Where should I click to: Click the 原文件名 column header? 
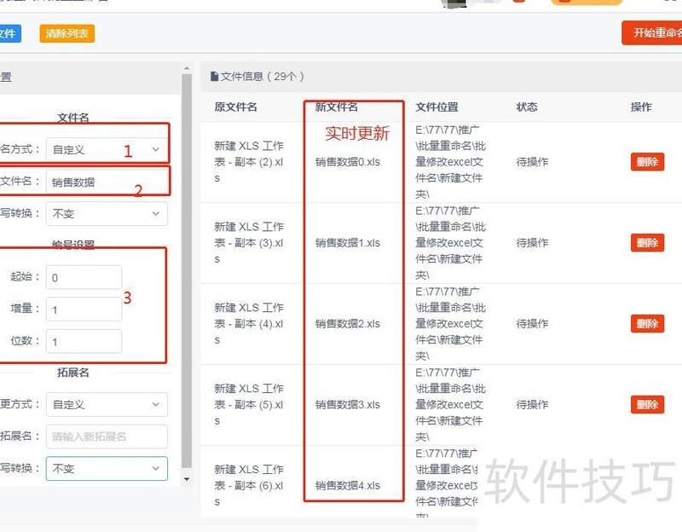[x=235, y=107]
